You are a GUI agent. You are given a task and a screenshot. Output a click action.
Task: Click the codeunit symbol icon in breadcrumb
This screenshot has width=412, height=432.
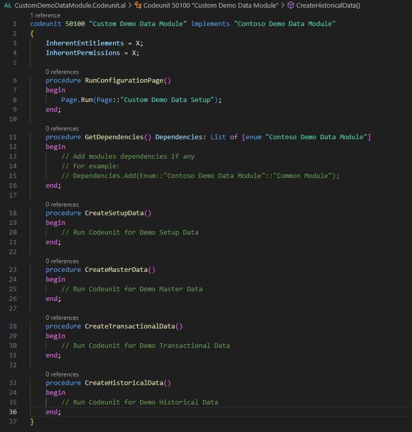tap(138, 5)
